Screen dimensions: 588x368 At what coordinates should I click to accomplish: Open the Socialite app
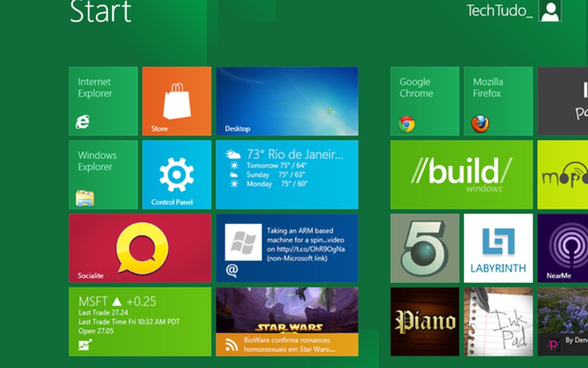click(139, 247)
